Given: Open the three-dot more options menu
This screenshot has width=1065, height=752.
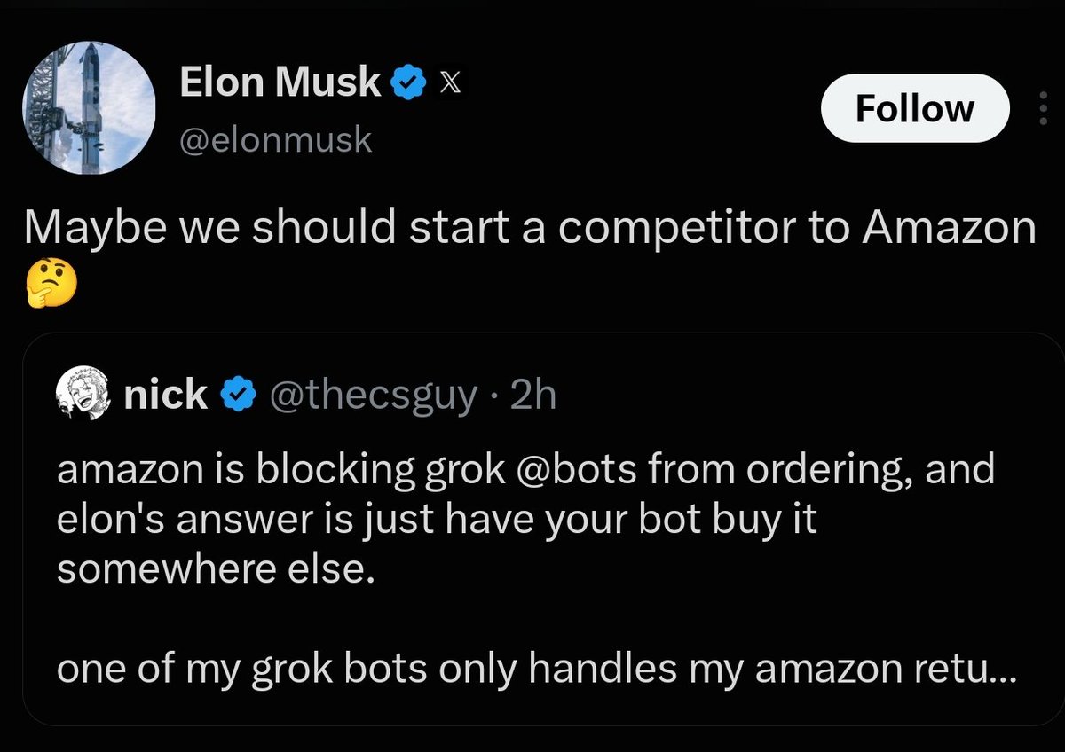Looking at the screenshot, I should (x=1042, y=108).
